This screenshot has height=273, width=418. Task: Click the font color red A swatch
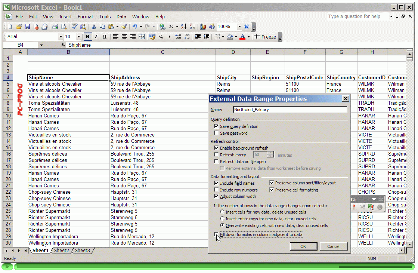[x=242, y=37]
